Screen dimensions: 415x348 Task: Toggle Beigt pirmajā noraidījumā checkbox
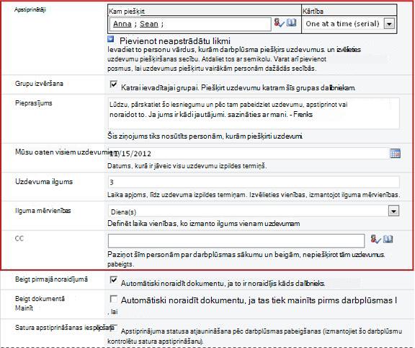[x=114, y=280]
